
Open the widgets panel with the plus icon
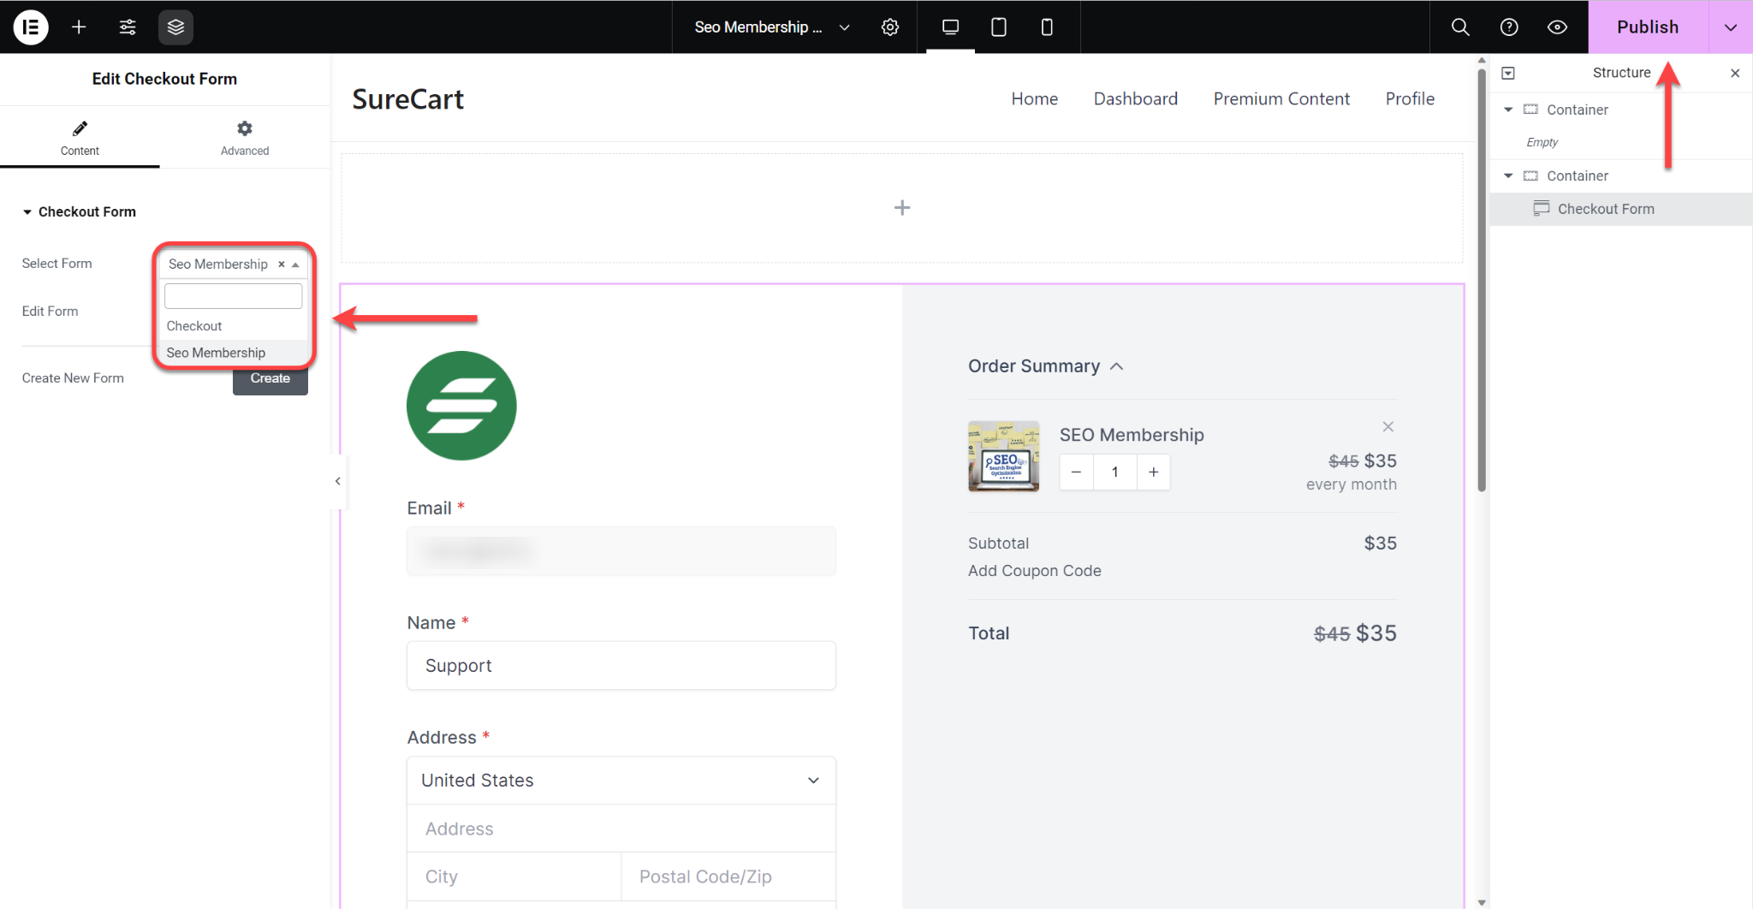(x=78, y=27)
